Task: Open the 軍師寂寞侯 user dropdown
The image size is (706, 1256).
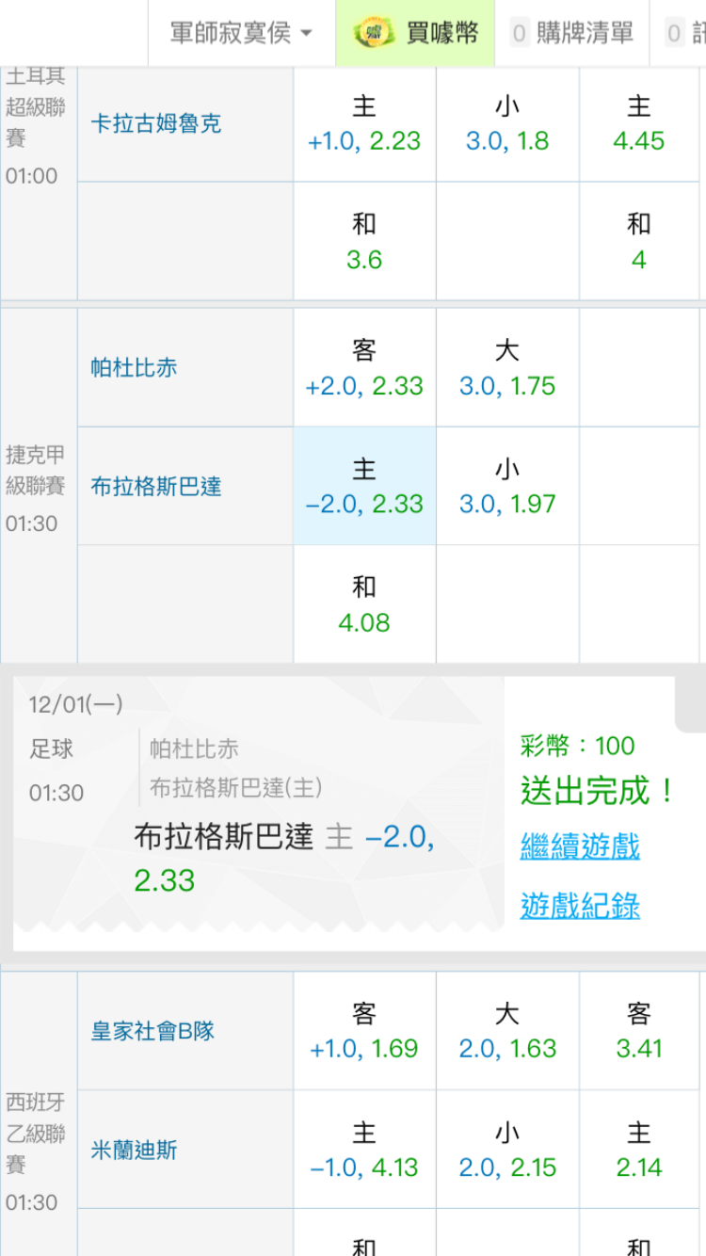Action: coord(241,34)
